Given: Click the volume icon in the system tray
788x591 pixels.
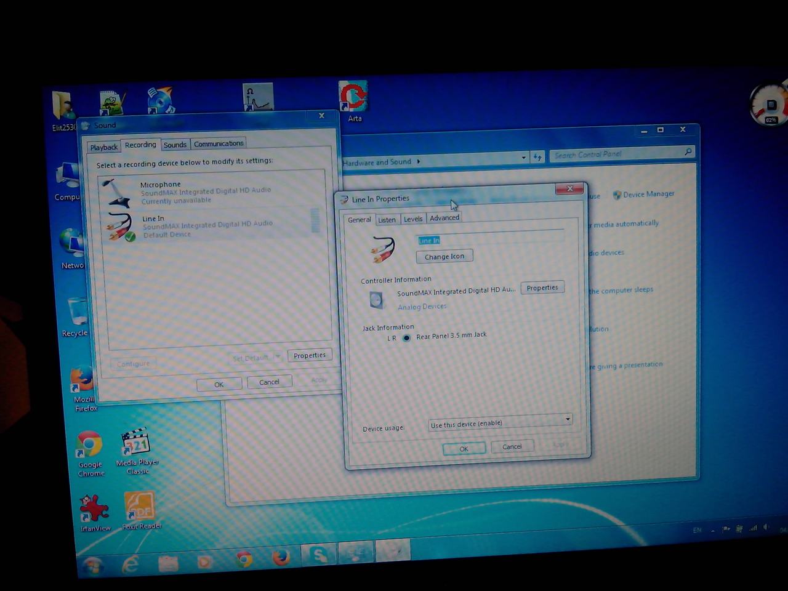Looking at the screenshot, I should point(766,528).
